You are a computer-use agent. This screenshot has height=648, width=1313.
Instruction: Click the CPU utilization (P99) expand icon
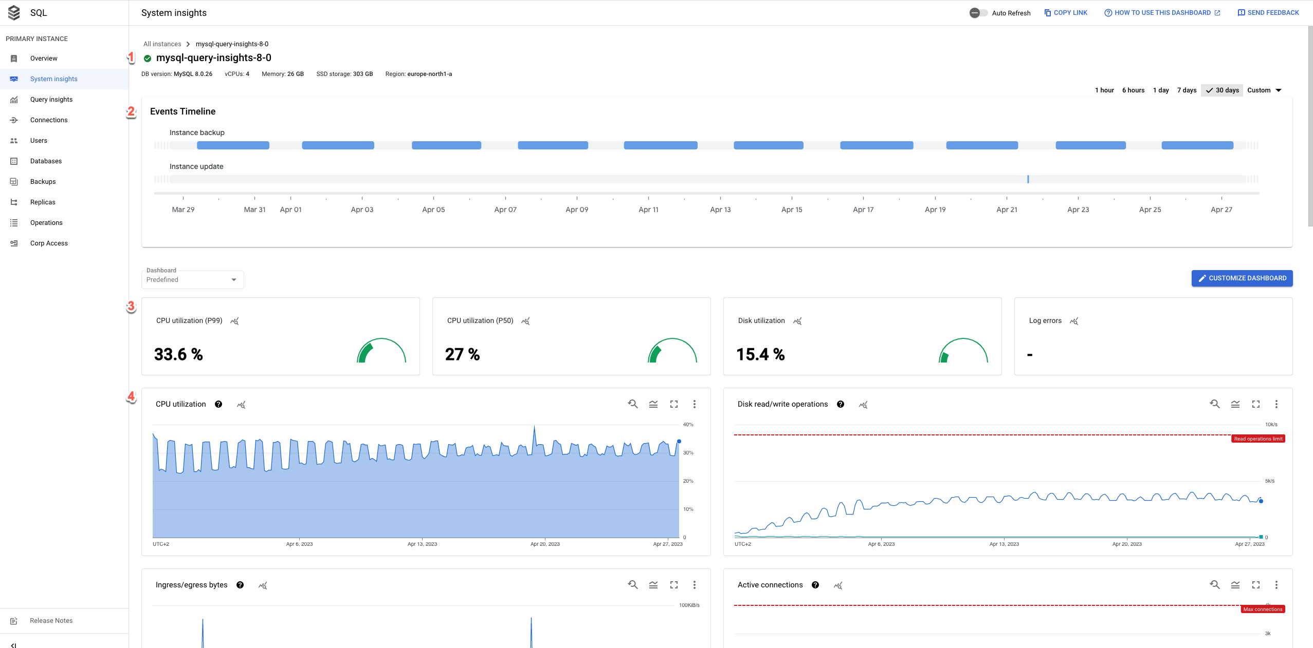[234, 321]
